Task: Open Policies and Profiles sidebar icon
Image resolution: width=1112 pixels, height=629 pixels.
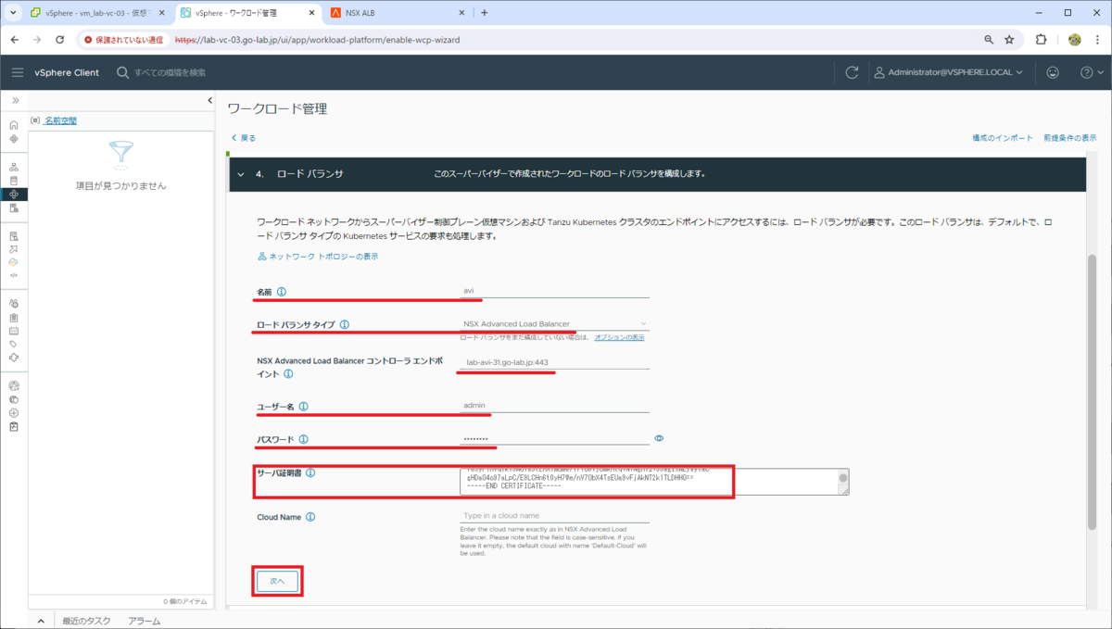Action: point(14,236)
